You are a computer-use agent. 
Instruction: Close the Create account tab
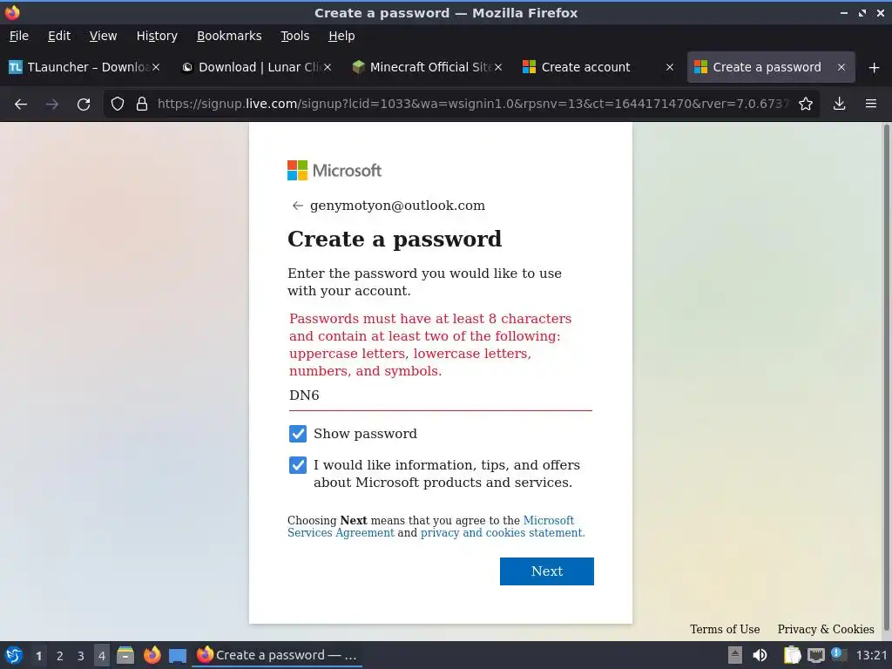[670, 68]
